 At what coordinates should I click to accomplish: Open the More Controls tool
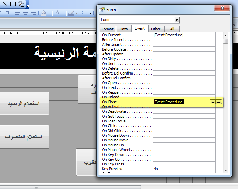21,4
